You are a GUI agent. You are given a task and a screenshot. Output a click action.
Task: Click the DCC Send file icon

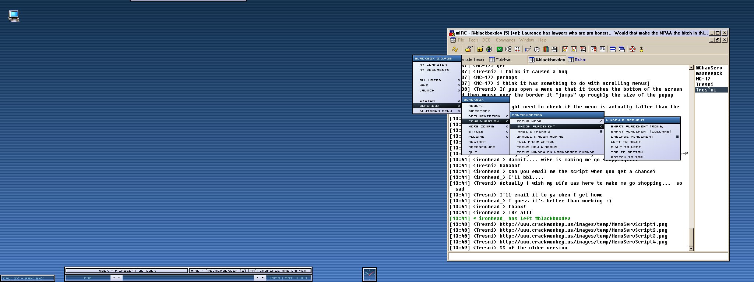[565, 49]
